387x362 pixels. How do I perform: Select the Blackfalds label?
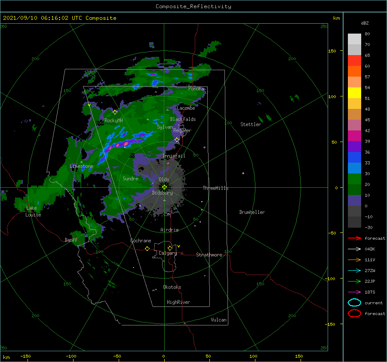183,119
